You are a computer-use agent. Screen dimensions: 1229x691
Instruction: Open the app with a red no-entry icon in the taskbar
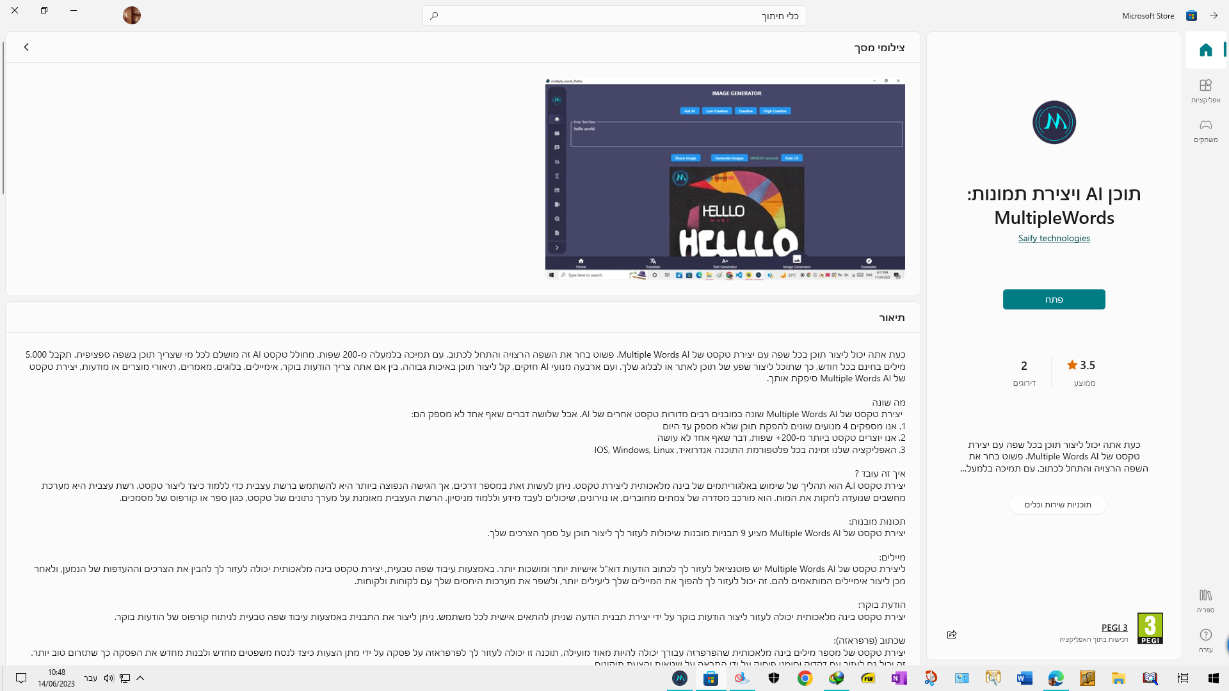pyautogui.click(x=742, y=678)
